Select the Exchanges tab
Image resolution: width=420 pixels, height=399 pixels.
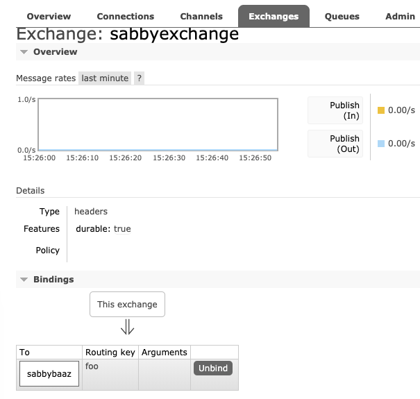274,17
